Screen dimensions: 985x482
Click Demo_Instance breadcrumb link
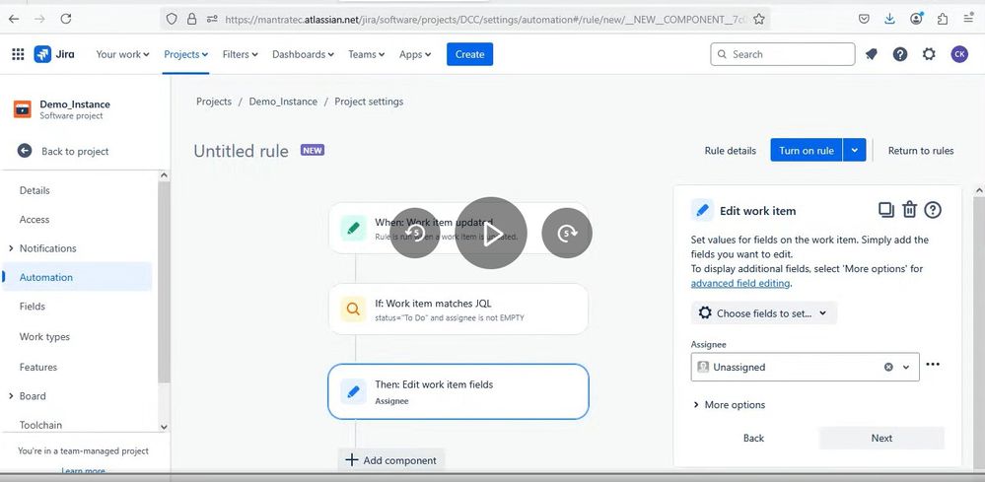coord(283,102)
